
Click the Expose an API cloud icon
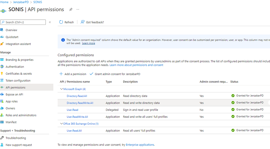[x=2, y=94]
